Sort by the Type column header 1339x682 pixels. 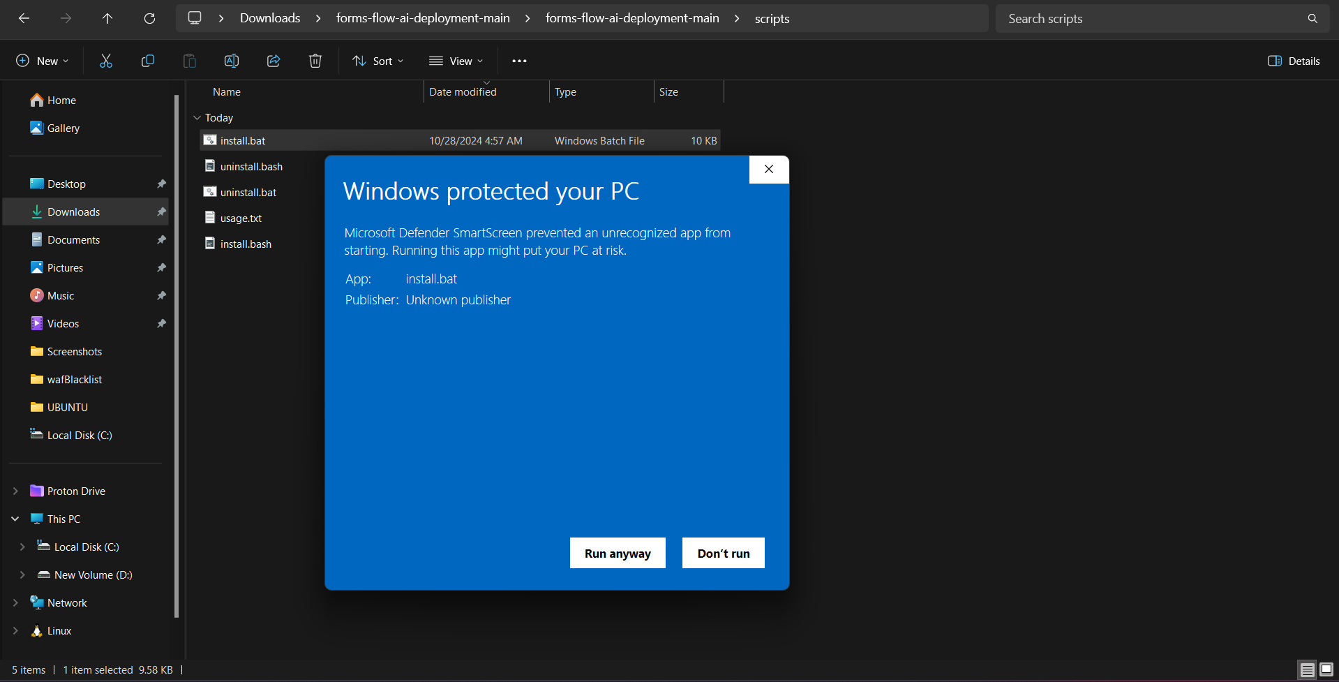(x=565, y=92)
